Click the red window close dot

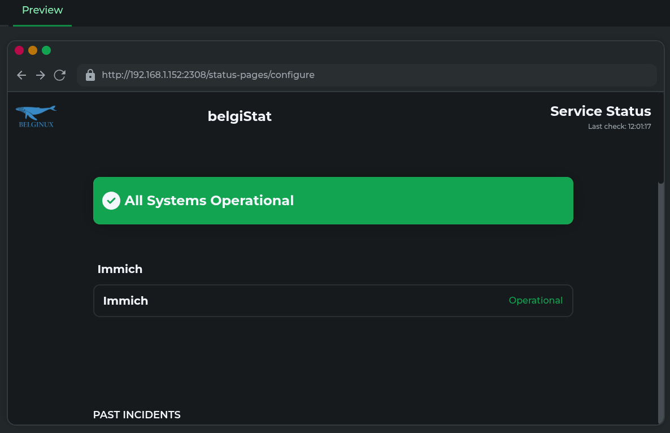(19, 50)
